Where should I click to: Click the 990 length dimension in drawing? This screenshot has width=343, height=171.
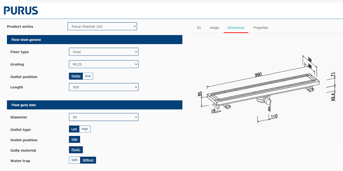pos(258,75)
